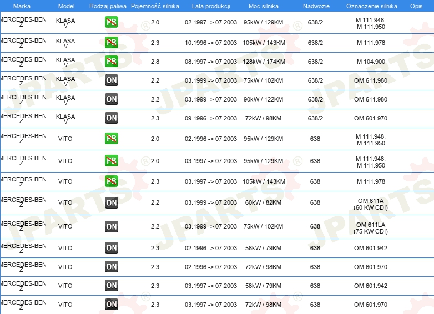Click the Lata produkcji column header
This screenshot has width=434, height=314.
(x=211, y=6)
